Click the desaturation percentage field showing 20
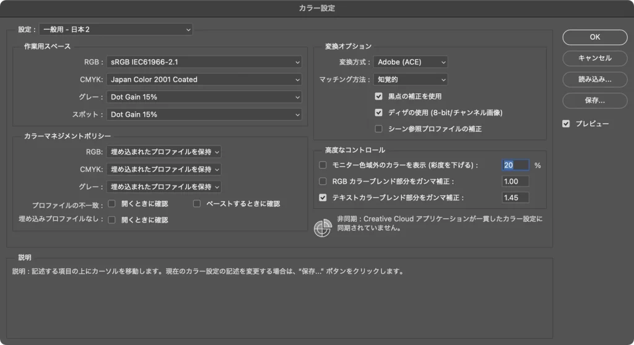634x345 pixels. click(x=515, y=165)
